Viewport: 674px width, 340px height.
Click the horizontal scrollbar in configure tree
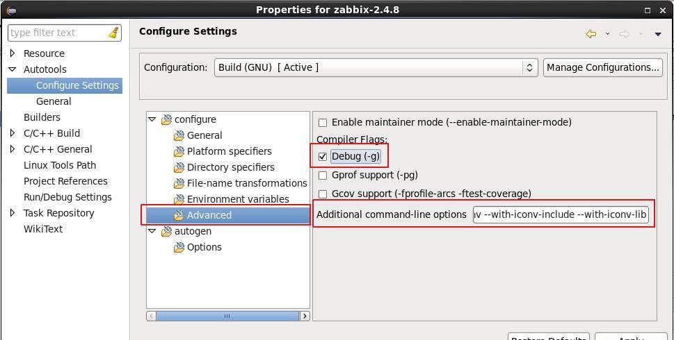(227, 316)
